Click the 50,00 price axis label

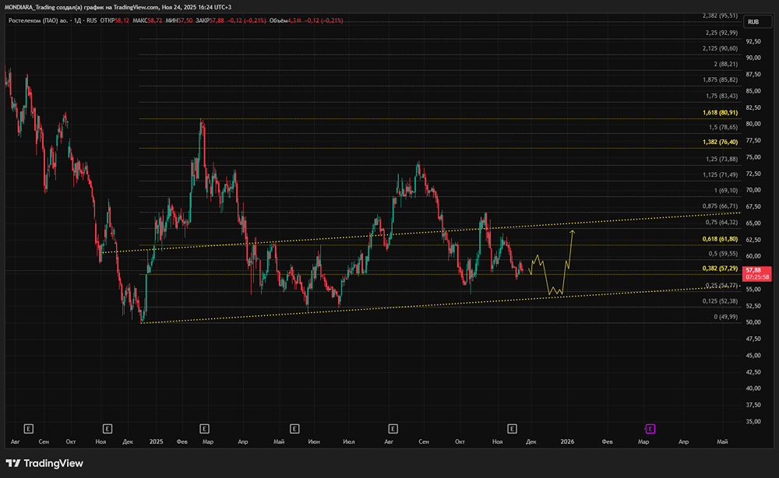pos(753,322)
